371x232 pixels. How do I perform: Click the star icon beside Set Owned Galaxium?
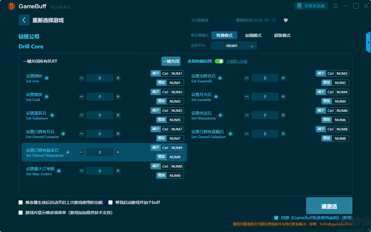tap(230, 134)
